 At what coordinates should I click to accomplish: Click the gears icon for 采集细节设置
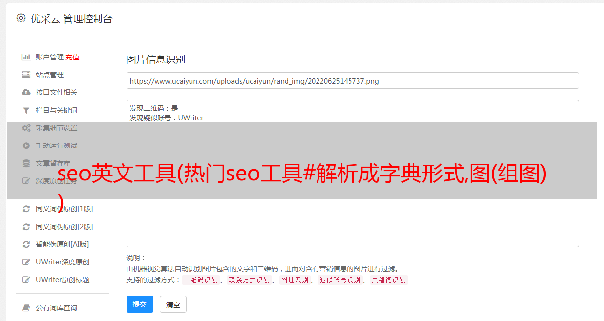[26, 128]
